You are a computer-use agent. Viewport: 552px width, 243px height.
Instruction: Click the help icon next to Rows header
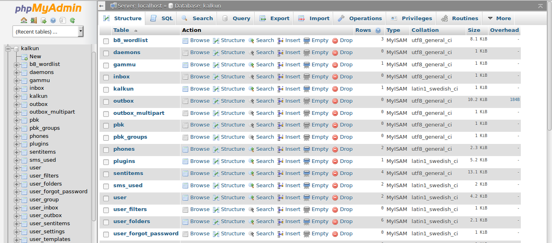click(x=378, y=30)
